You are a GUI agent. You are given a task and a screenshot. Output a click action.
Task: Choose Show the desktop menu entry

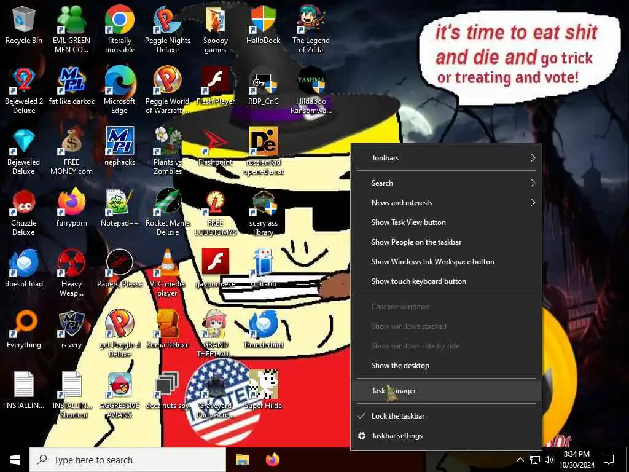pos(446,365)
